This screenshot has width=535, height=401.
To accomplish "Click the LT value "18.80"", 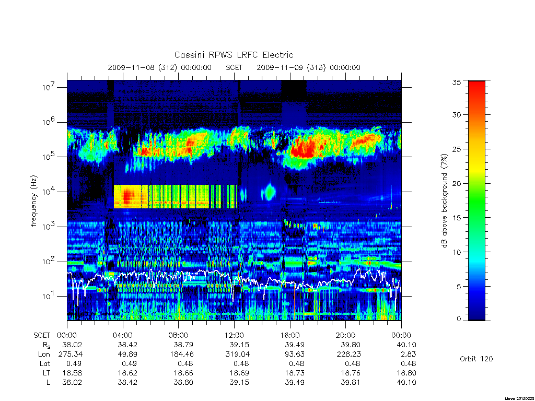I will (x=406, y=373).
